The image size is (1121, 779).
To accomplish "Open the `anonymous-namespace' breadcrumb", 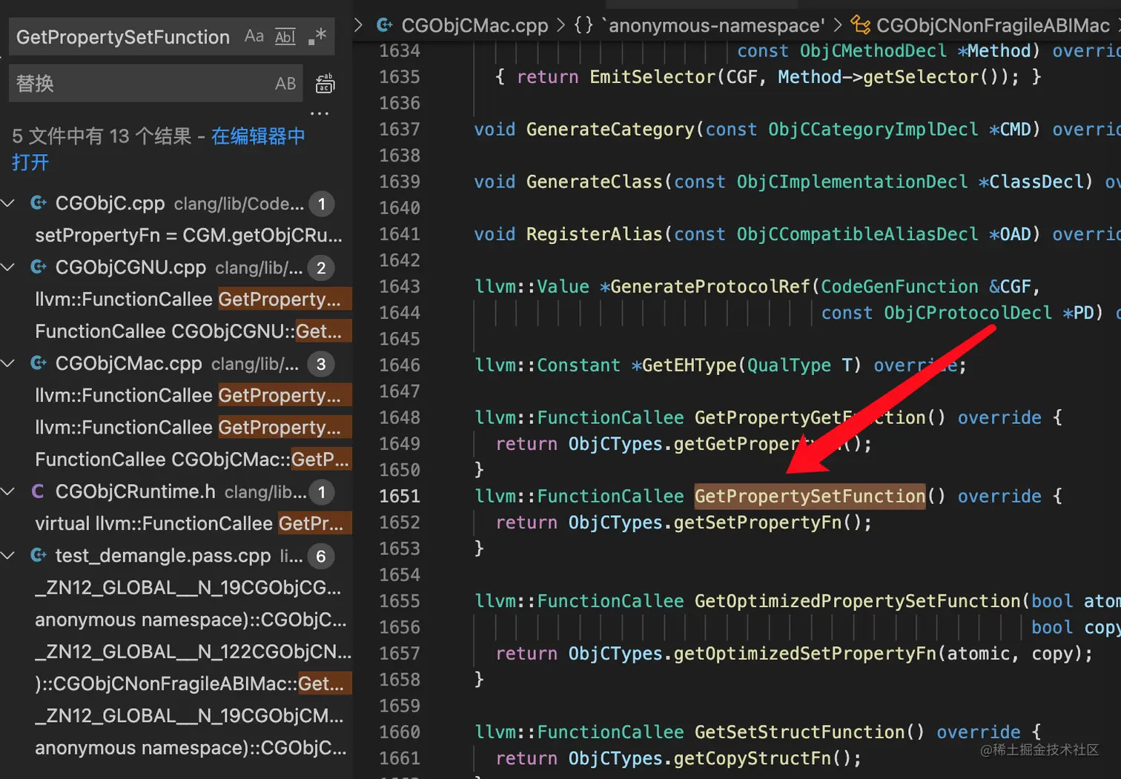I will tap(714, 25).
